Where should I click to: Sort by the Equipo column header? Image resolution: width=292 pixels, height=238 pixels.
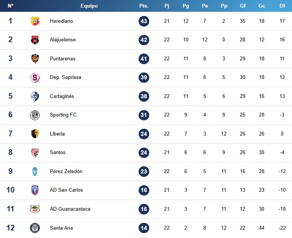(89, 6)
